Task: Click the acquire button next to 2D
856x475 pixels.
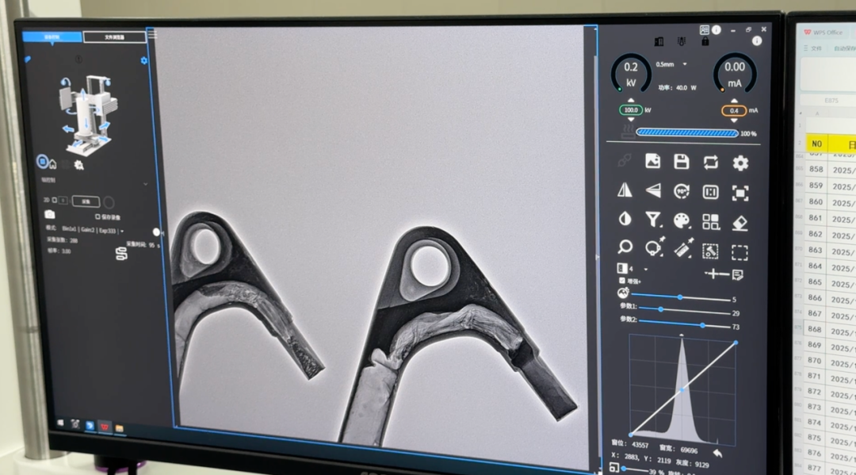Action: (86, 201)
